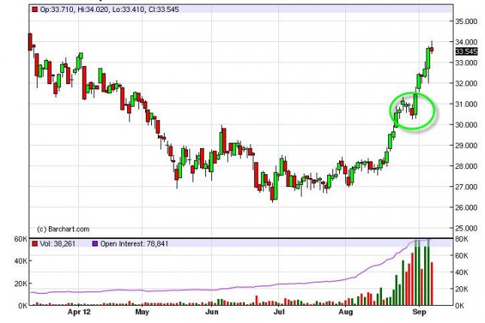Viewport: 485px width, 323px height.
Task: Click the Cl:33.545 close value
Action: [x=164, y=10]
